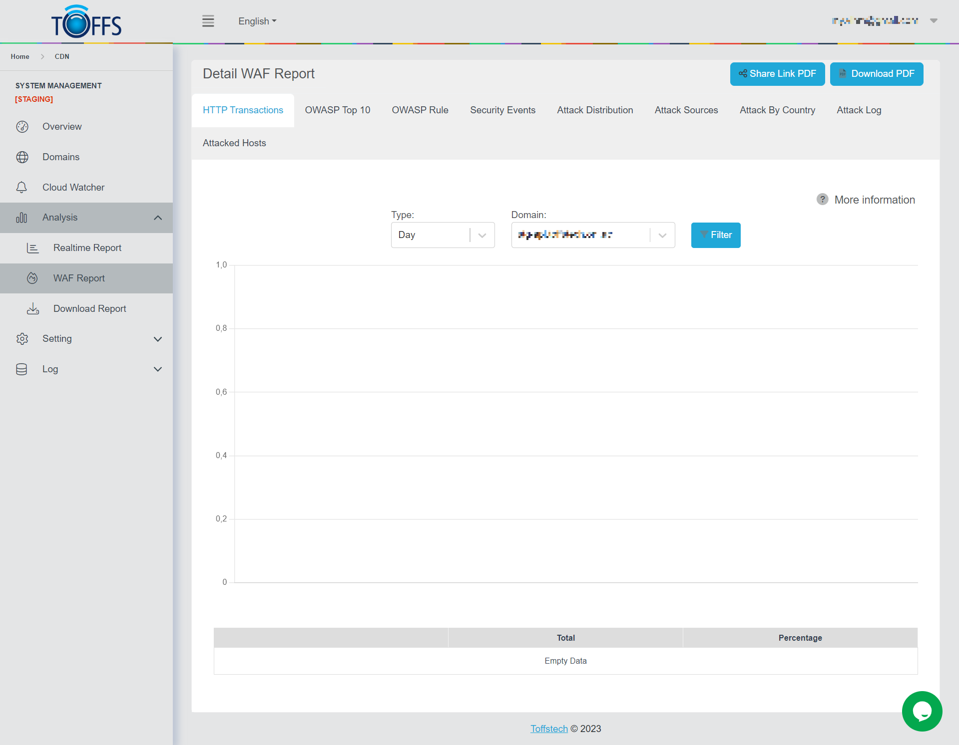The height and width of the screenshot is (745, 959).
Task: Open the English language dropdown
Action: click(257, 21)
